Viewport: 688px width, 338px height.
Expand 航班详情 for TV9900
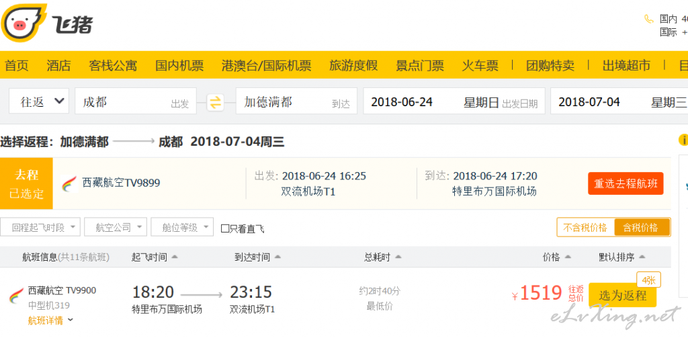click(50, 321)
